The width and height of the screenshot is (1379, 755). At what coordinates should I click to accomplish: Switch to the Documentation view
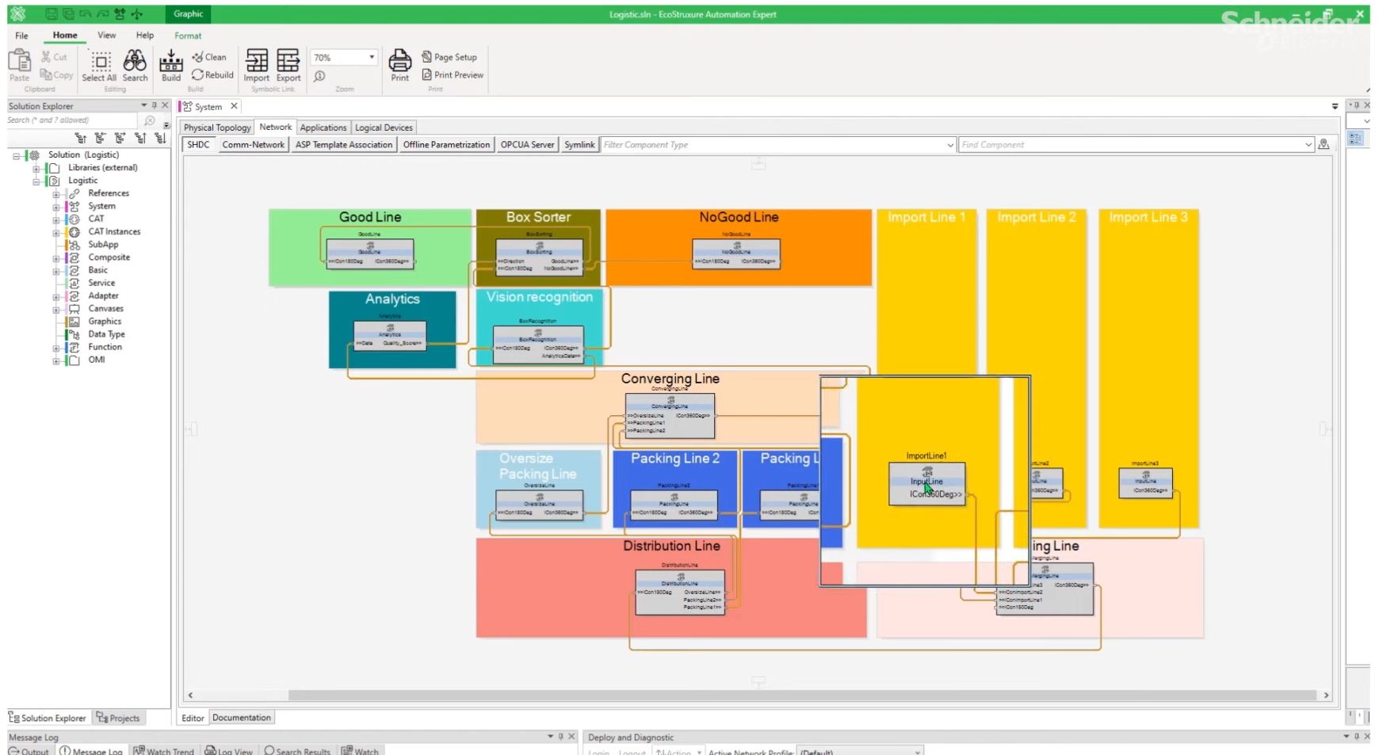(241, 718)
